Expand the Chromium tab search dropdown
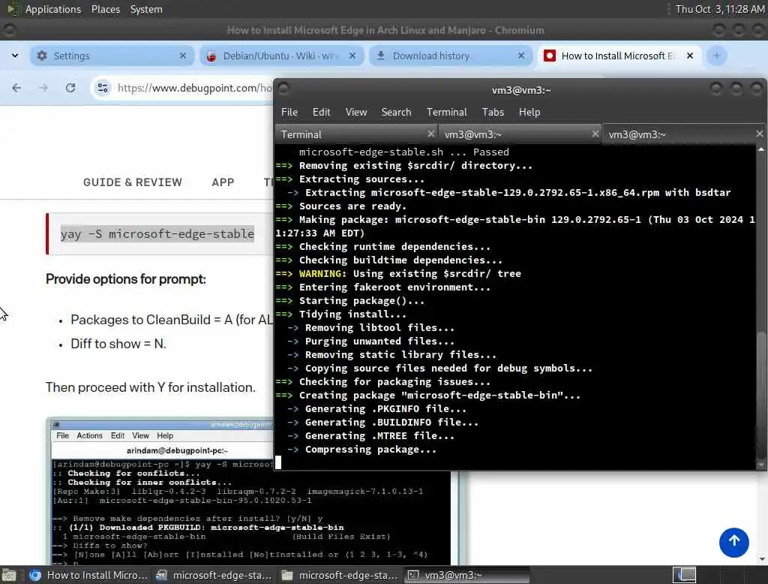Image resolution: width=768 pixels, height=584 pixels. coord(15,56)
